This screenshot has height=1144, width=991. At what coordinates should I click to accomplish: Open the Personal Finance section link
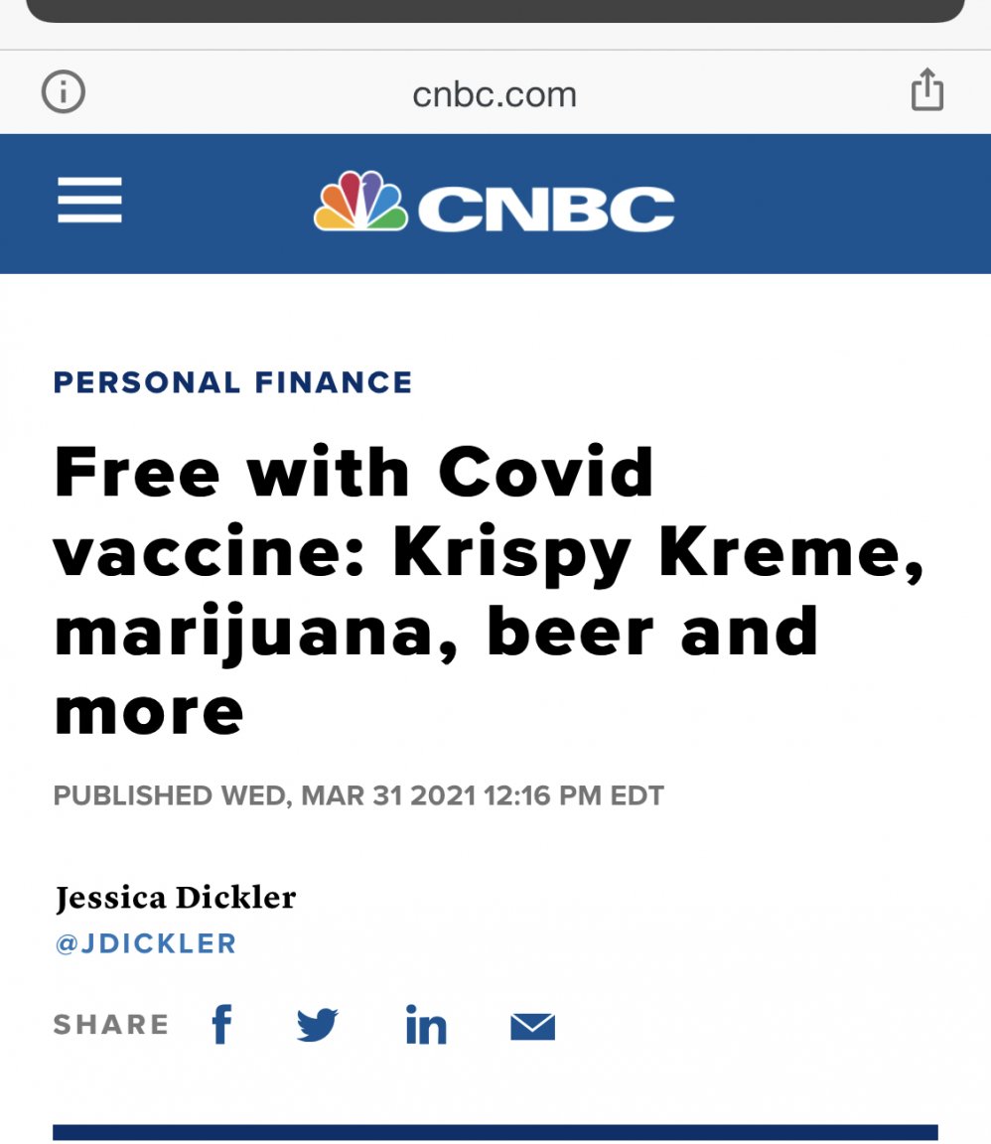(232, 382)
